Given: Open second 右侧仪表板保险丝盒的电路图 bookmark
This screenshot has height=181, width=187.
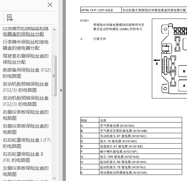Looking at the screenshot, I should point(26,129).
